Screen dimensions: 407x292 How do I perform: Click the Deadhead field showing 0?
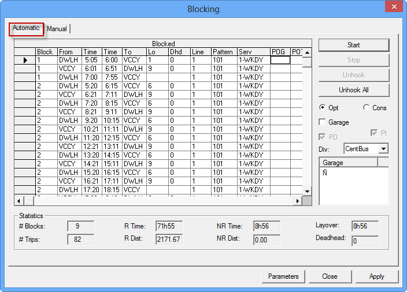[365, 241]
